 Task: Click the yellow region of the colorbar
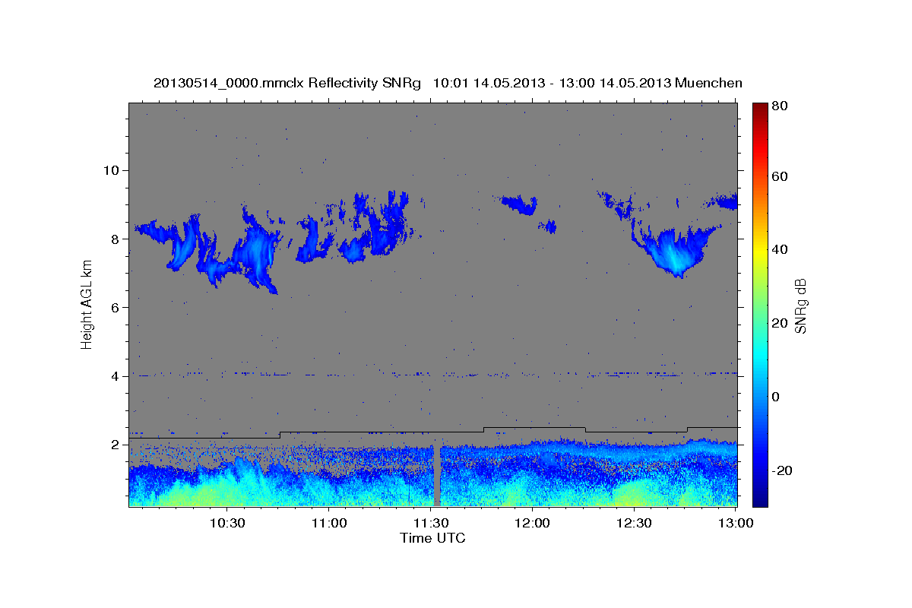coord(761,251)
